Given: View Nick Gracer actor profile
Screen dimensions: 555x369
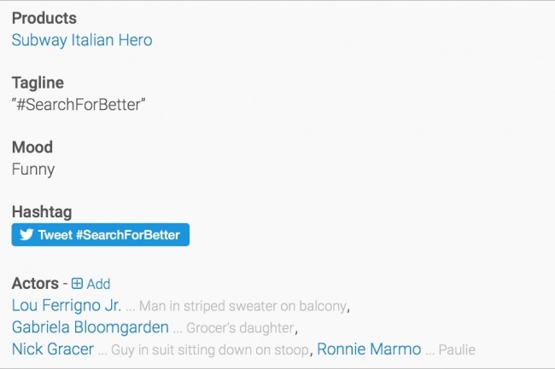Looking at the screenshot, I should [x=53, y=349].
